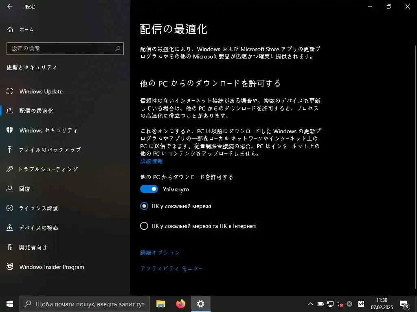
Task: Go back with the arrow icon
Action: (10, 6)
